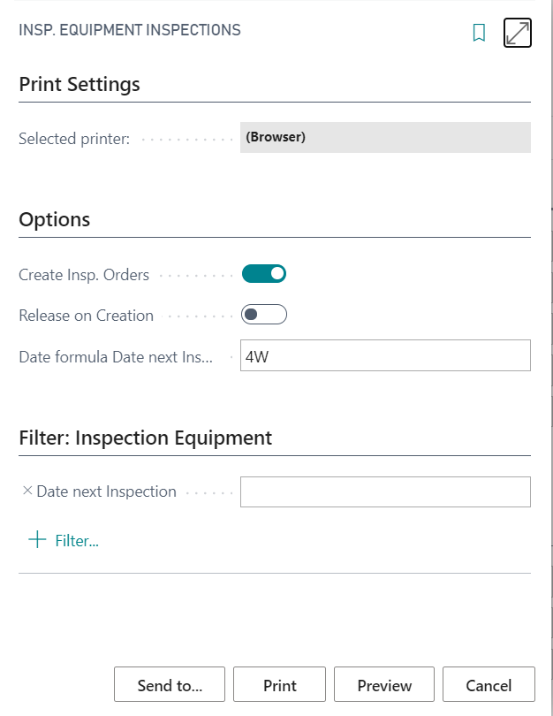Select the Selected printer label
Screen dimensions: 553x716
pyautogui.click(x=74, y=139)
